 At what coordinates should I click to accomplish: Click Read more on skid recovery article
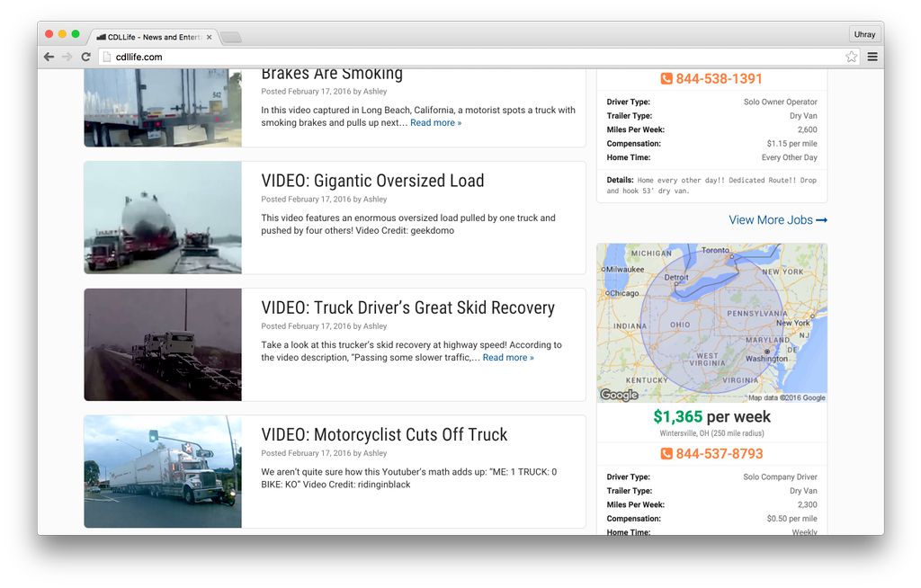coord(508,358)
